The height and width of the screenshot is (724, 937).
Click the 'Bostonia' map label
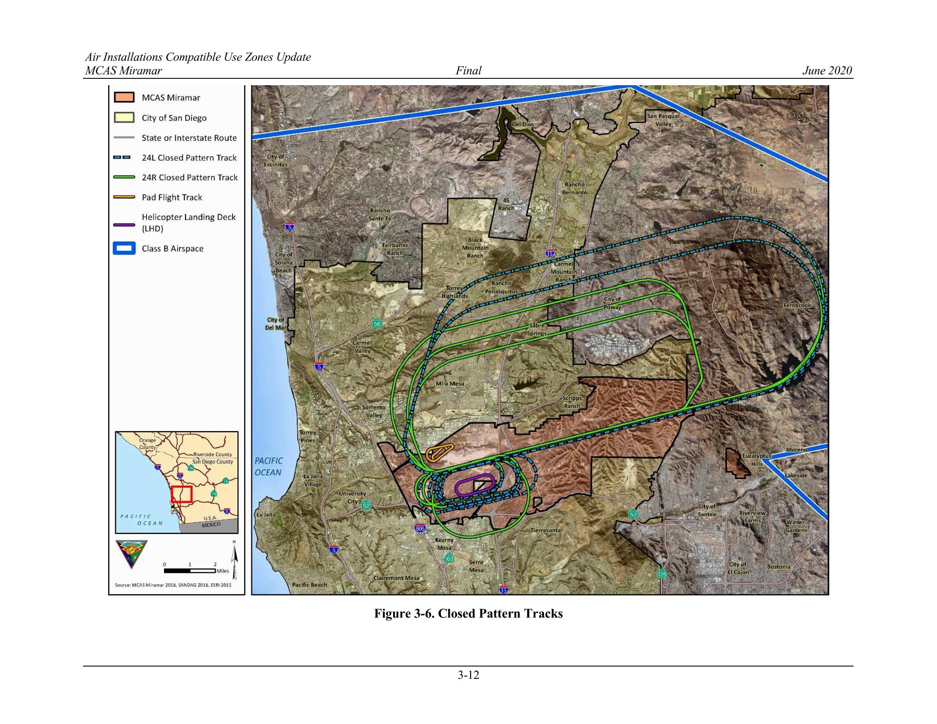(x=779, y=566)
